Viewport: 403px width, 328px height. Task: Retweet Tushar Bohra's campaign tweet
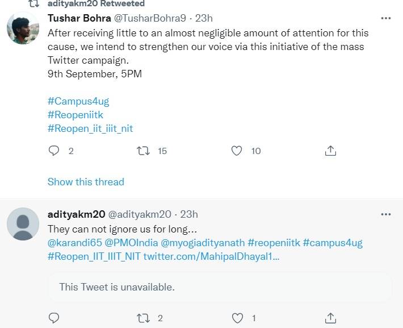pos(144,151)
